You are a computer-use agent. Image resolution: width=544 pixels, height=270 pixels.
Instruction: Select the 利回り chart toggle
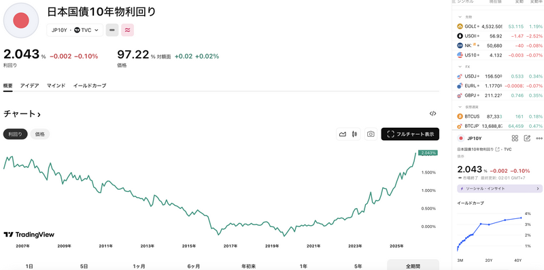15,134
